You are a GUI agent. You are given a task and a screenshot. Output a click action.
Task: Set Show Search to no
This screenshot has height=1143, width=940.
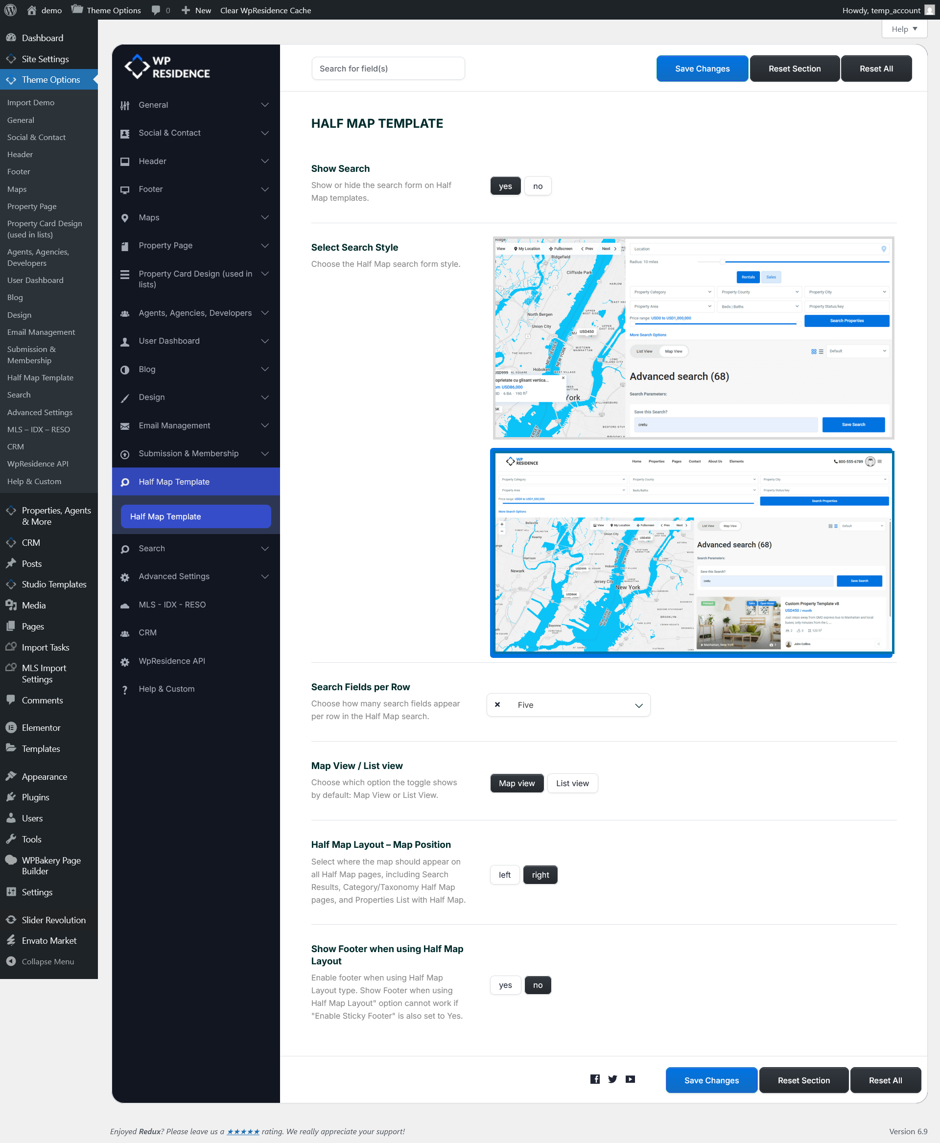[537, 187]
